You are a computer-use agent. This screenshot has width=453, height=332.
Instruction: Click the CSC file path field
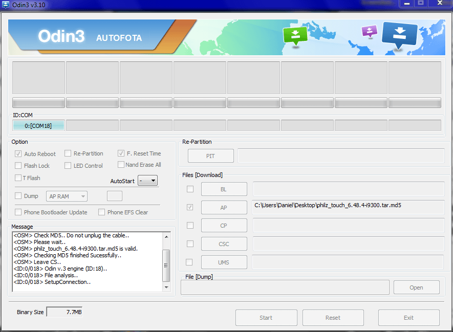click(x=349, y=244)
